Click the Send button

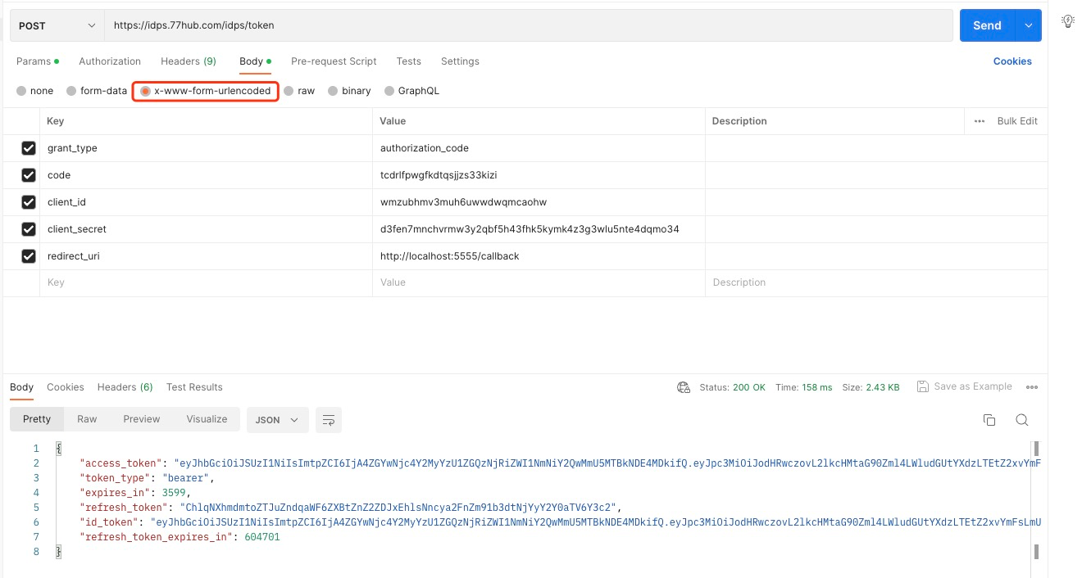coord(987,25)
